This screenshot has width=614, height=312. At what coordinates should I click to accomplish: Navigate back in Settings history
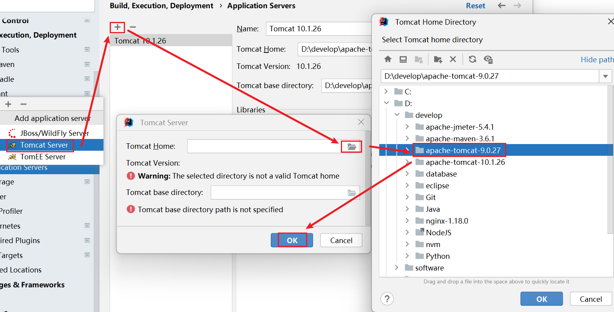[x=502, y=5]
